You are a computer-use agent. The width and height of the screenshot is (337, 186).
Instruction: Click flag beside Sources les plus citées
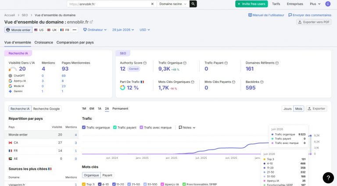(50, 169)
